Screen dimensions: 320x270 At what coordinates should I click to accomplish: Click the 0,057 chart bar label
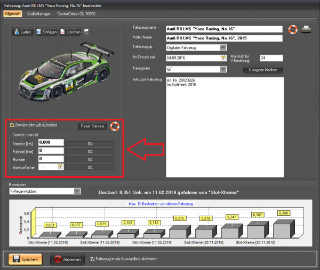coord(76,225)
